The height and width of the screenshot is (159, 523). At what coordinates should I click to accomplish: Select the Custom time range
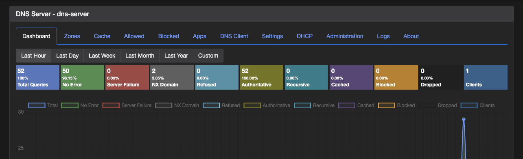[x=208, y=56]
